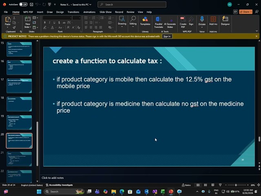Expand the Paste options arrow
This screenshot has width=261, height=196.
(x=8, y=27)
